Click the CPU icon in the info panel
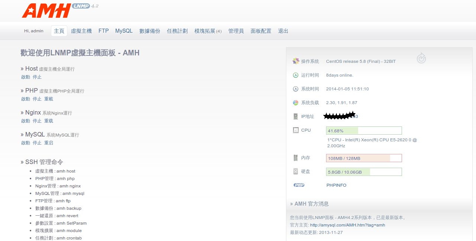Viewport: 476px width, 241px height. click(x=296, y=130)
